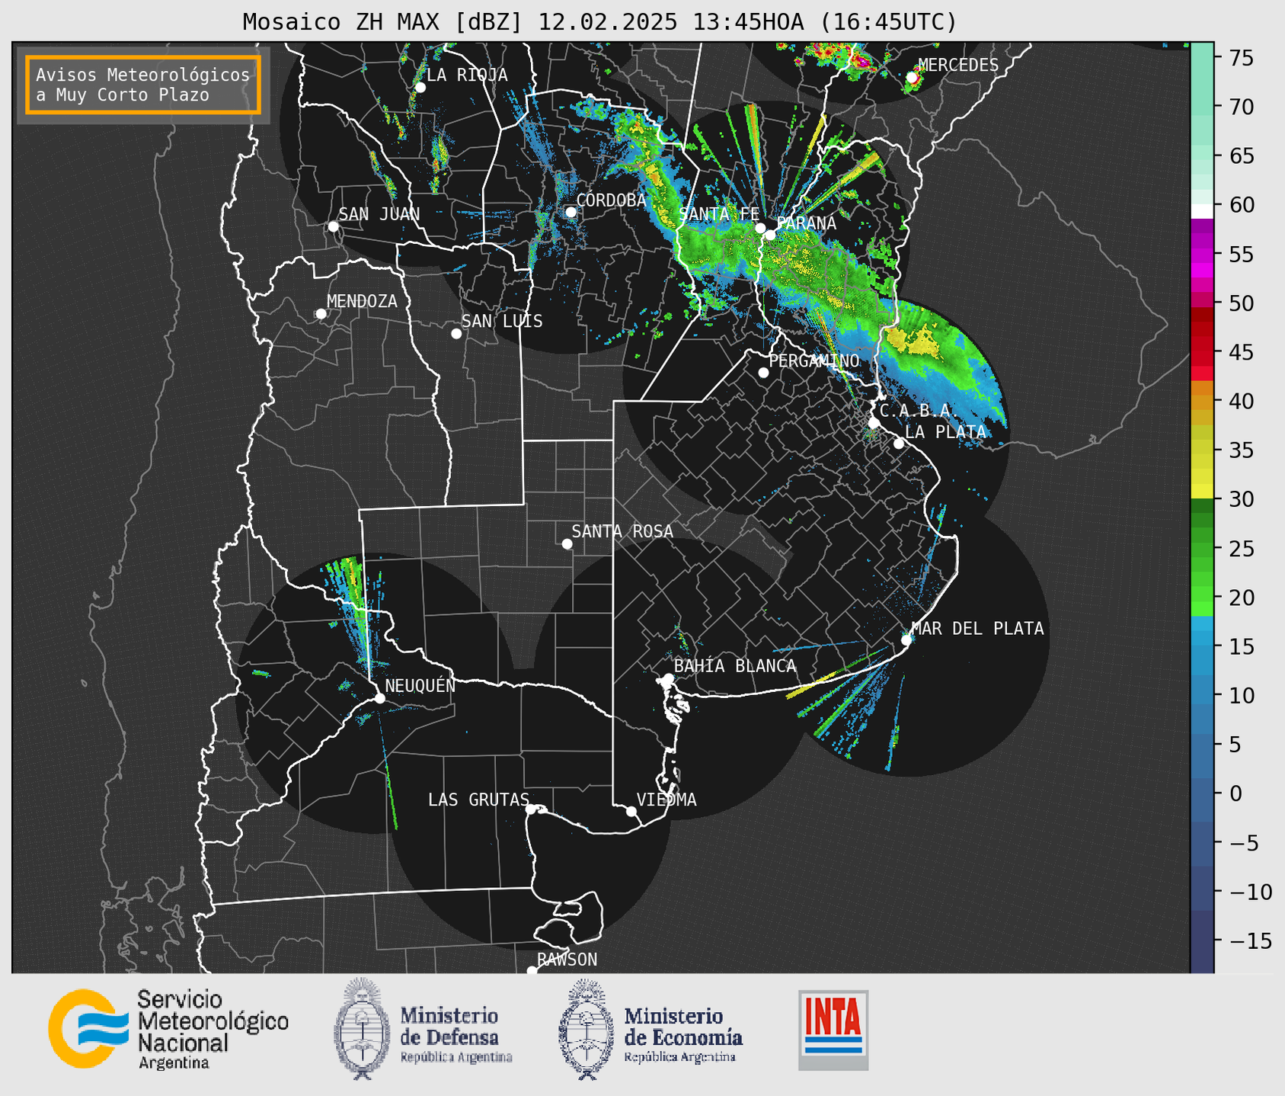Click the Mar del Plata marker dot

point(906,639)
